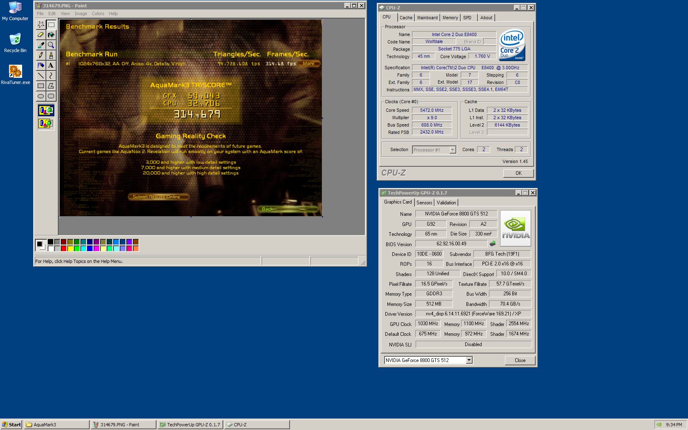Pick the yellow color swatch in palette
Viewport: 688px width, 430px height.
click(70, 249)
